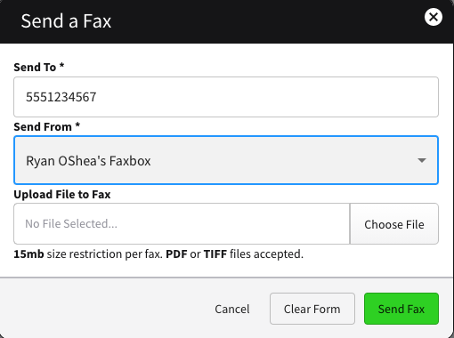Send the fax now
This screenshot has height=338, width=454.
coord(401,309)
